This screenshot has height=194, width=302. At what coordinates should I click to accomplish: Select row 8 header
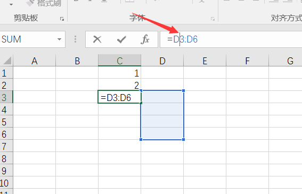pos(6,158)
